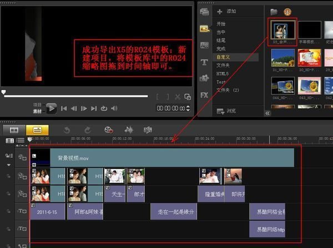This screenshot has height=248, width=333.
Task: Open the Record/Capture option
Action: click(109, 130)
